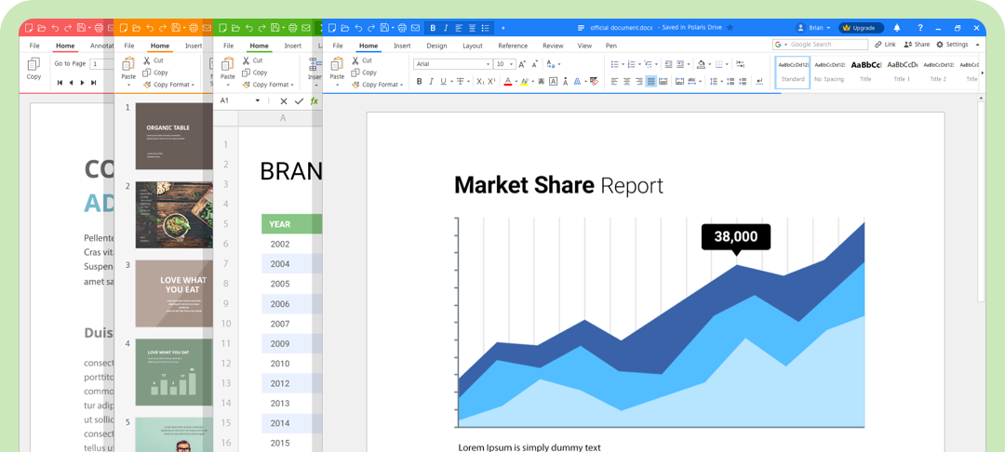Click the Copy icon in the red PDF window
1005x452 pixels.
tap(33, 65)
